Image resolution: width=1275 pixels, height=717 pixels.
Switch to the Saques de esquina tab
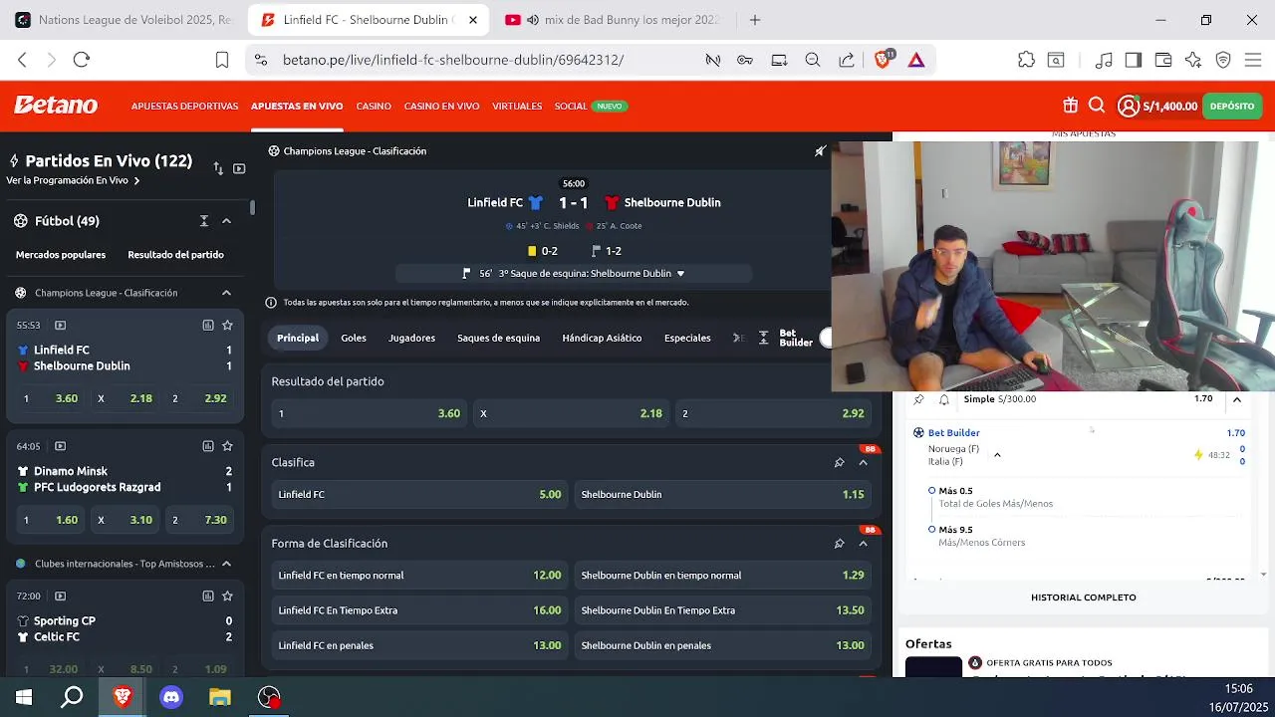pyautogui.click(x=498, y=339)
